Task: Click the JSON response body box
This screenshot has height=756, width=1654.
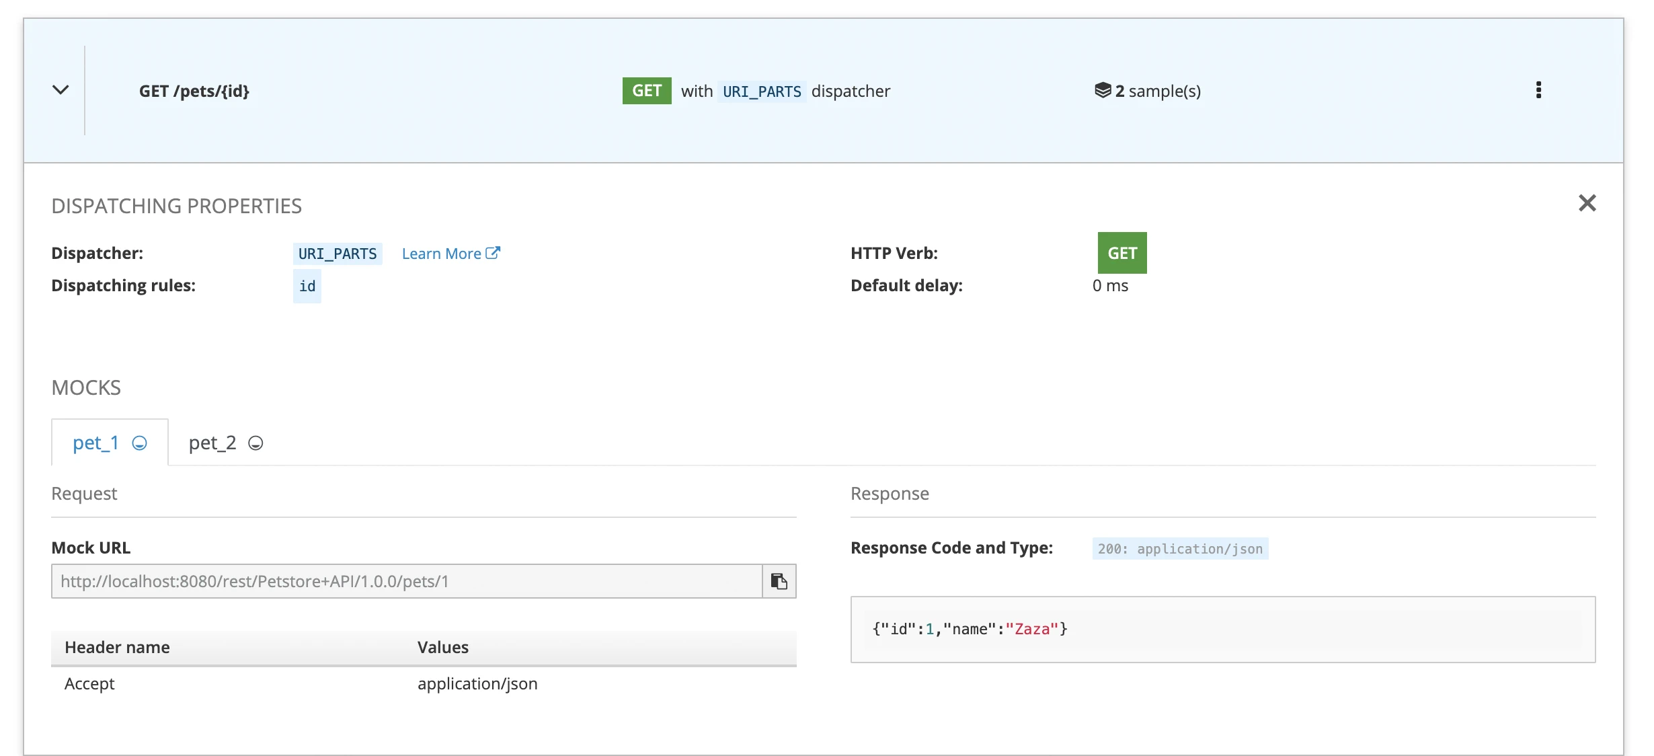Action: pyautogui.click(x=1222, y=630)
